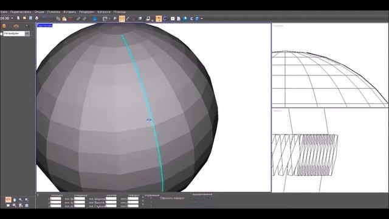This screenshot has width=389, height=219.
Task: Click the highlighted orange figure toolbar icon
Action: (159, 19)
